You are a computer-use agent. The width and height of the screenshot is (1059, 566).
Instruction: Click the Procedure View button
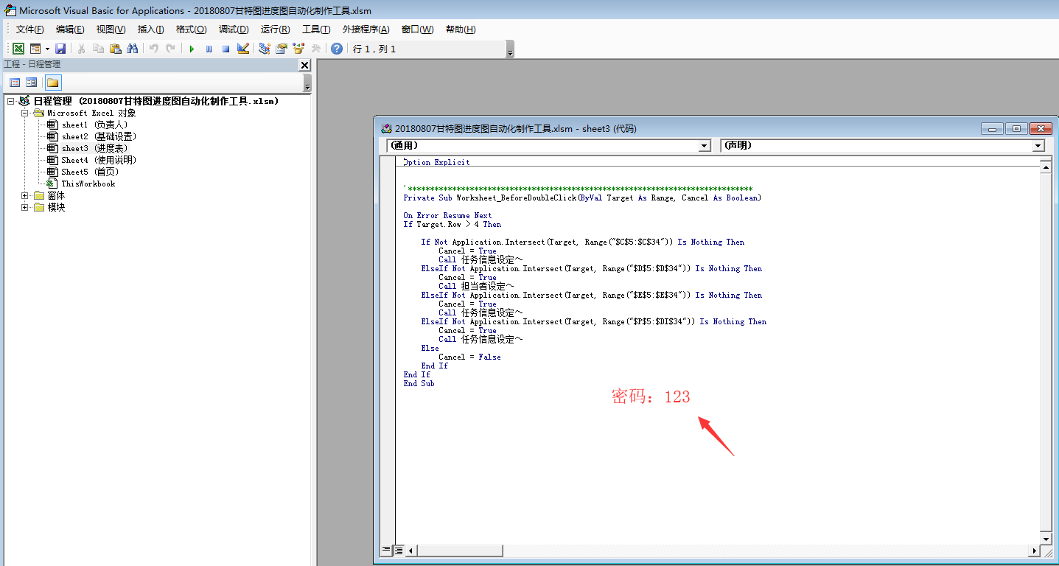pos(386,550)
